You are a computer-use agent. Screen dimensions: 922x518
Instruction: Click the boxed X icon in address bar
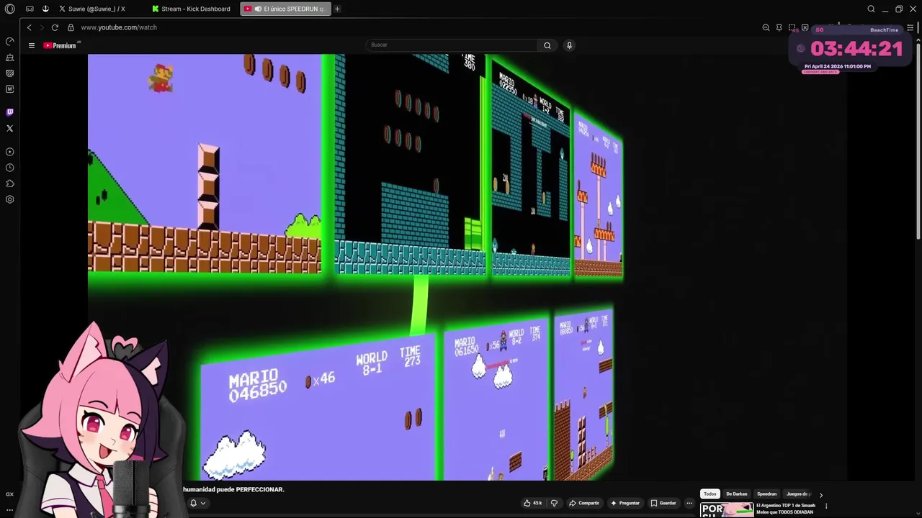pyautogui.click(x=805, y=27)
